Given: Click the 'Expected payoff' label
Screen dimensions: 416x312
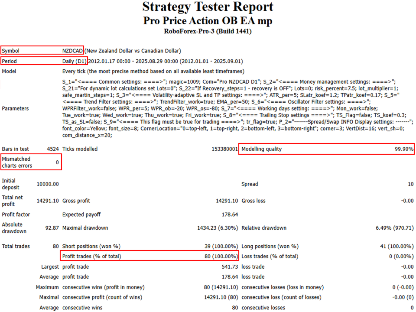Looking at the screenshot, I should 81,214.
